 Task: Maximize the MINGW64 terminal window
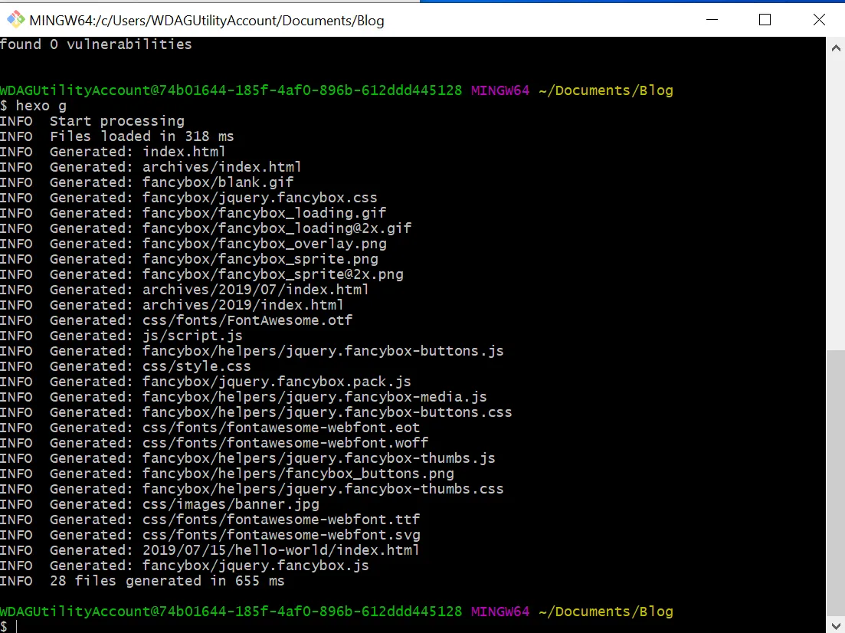pos(764,20)
